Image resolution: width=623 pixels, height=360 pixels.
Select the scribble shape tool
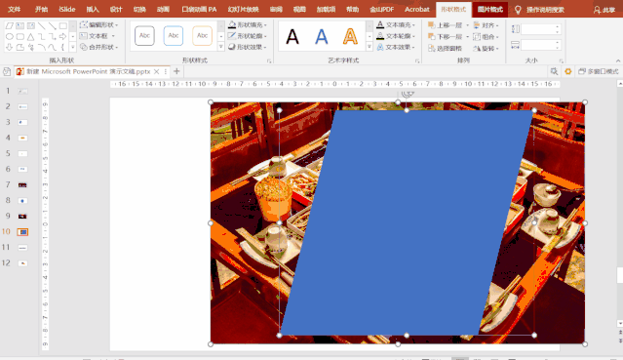pos(30,48)
